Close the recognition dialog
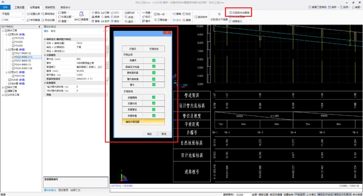 point(167,32)
